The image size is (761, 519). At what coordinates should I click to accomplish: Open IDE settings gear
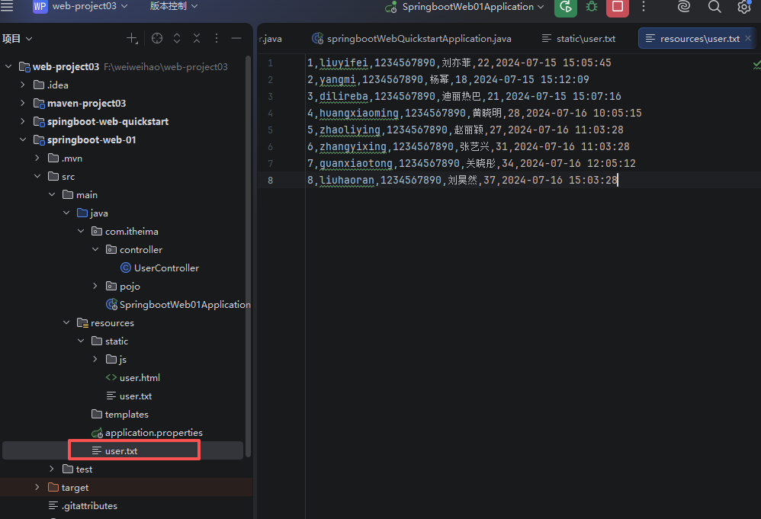click(744, 7)
